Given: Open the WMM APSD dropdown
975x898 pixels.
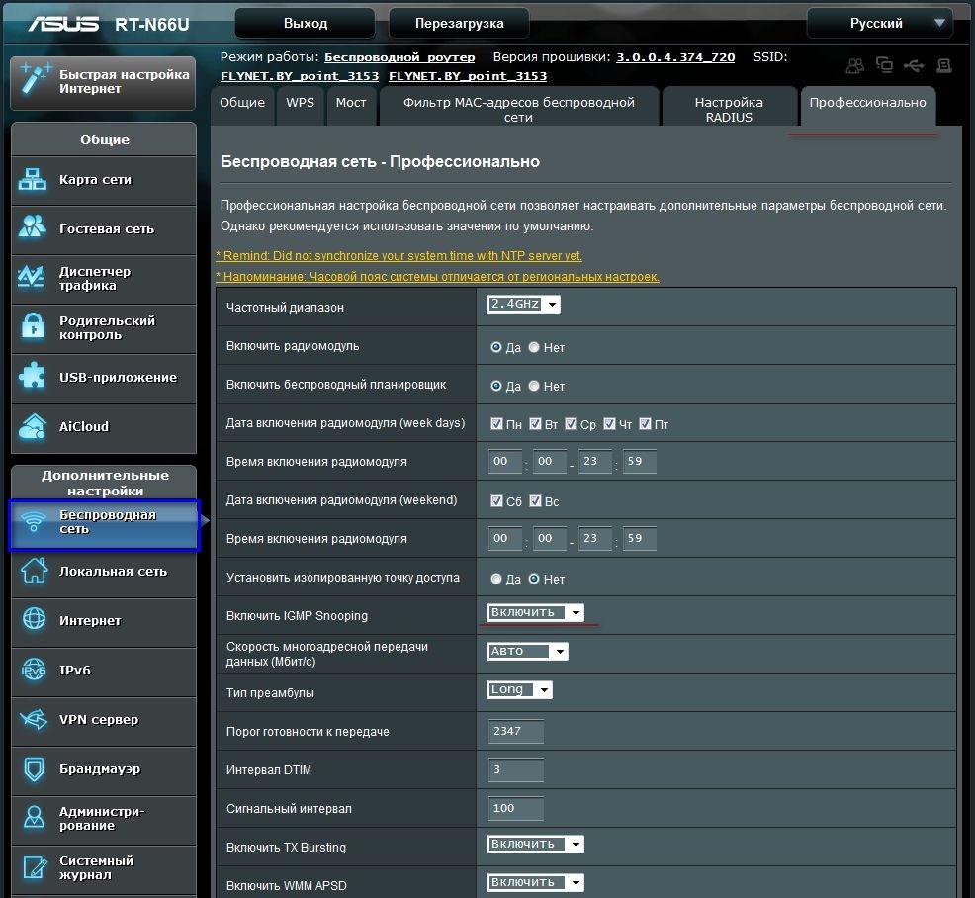Looking at the screenshot, I should point(535,882).
